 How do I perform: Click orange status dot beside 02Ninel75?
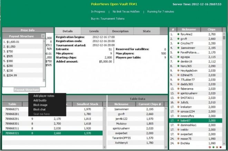pyautogui.click(x=178, y=75)
